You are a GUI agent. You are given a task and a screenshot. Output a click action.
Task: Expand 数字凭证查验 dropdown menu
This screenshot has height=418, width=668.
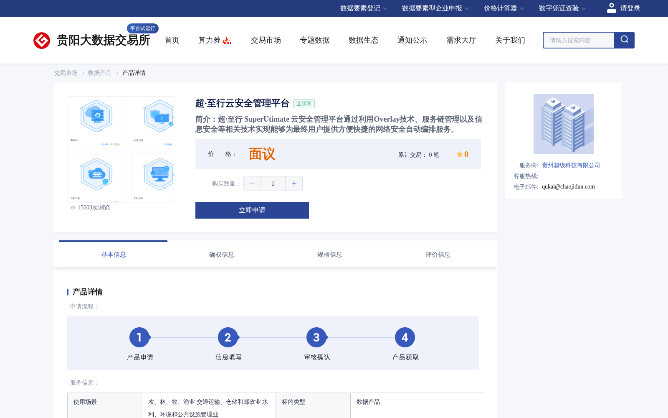pos(562,8)
